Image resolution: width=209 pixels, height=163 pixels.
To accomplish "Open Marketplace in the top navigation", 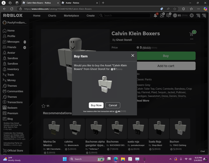I will (x=71, y=15).
